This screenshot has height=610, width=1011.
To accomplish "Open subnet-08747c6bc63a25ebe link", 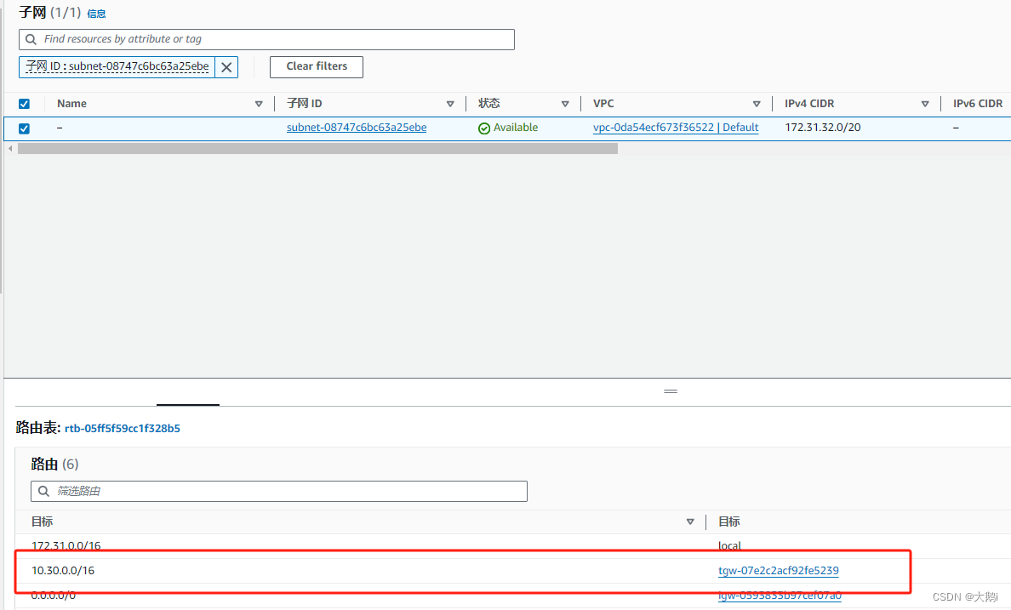I will pyautogui.click(x=357, y=128).
